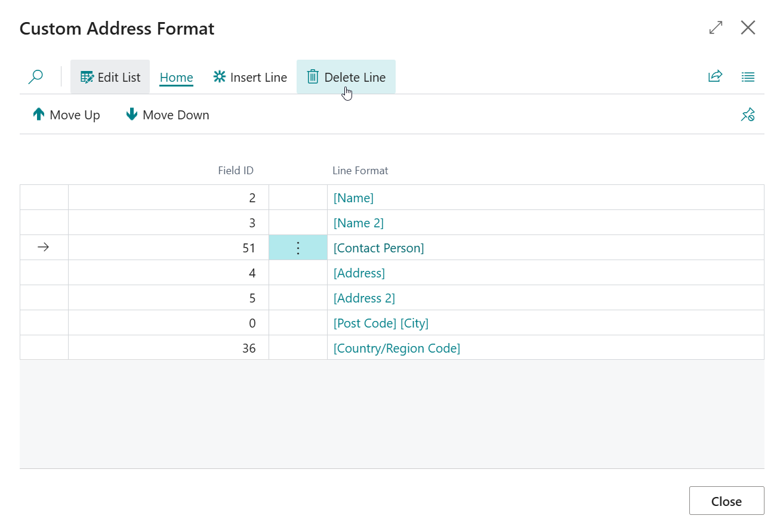Click the Line Format column header
Screen dimensions: 783x531
pyautogui.click(x=360, y=171)
